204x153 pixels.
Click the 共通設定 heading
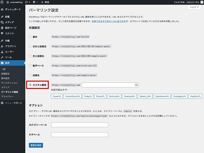pyautogui.click(x=34, y=28)
